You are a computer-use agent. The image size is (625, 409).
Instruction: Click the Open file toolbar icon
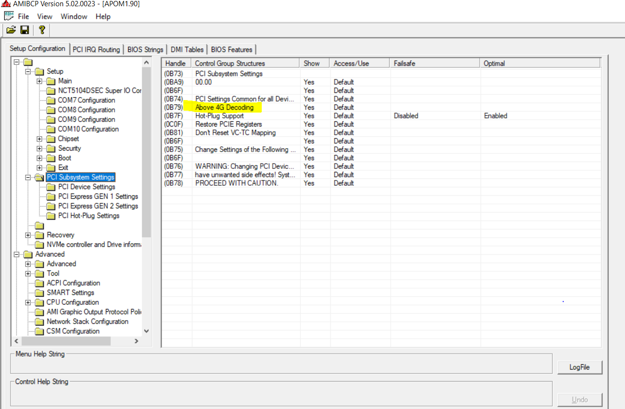point(11,30)
